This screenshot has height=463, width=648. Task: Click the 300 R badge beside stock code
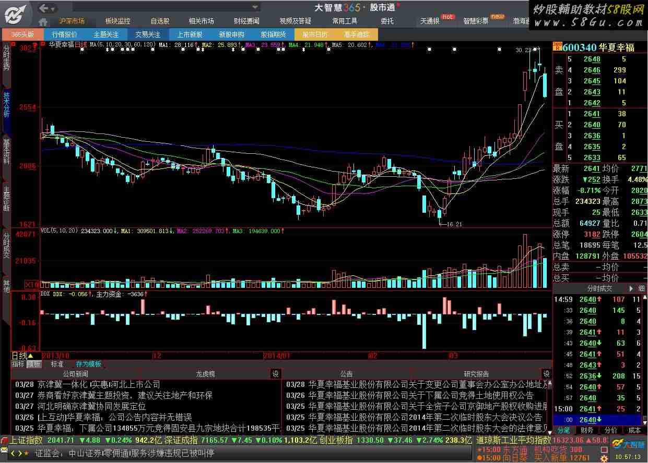(557, 47)
